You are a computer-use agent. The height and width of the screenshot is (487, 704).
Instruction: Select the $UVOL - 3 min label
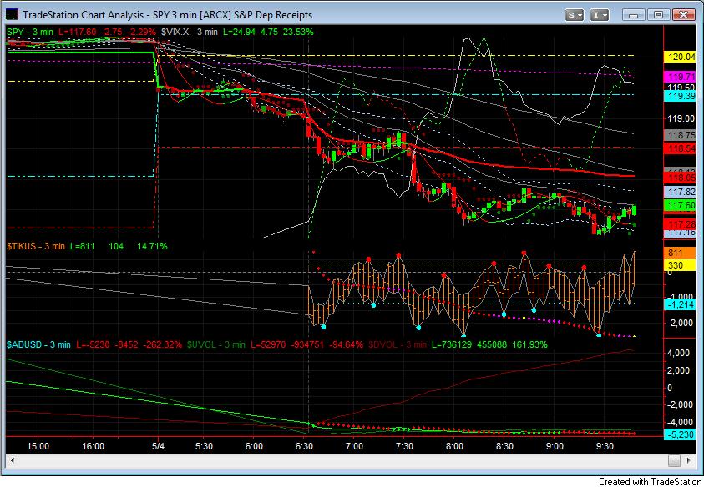[x=216, y=345]
